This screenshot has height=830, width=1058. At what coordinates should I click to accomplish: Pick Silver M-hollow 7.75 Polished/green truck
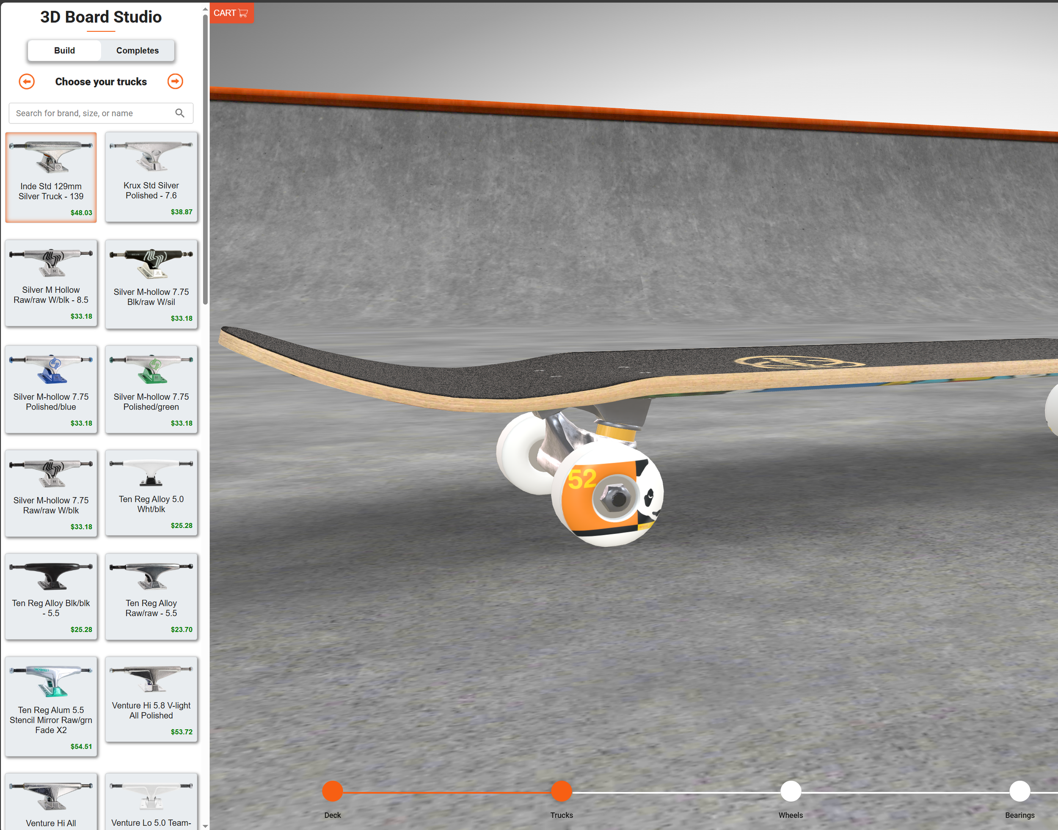[151, 389]
